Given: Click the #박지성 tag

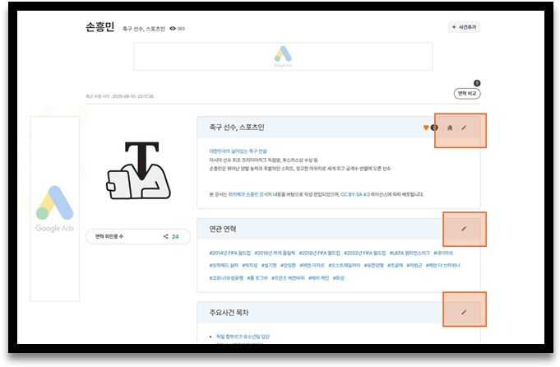Looking at the screenshot, I should (252, 266).
